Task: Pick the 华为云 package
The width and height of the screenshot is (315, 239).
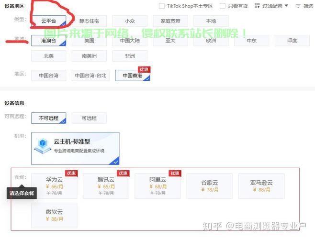Action: [54, 186]
